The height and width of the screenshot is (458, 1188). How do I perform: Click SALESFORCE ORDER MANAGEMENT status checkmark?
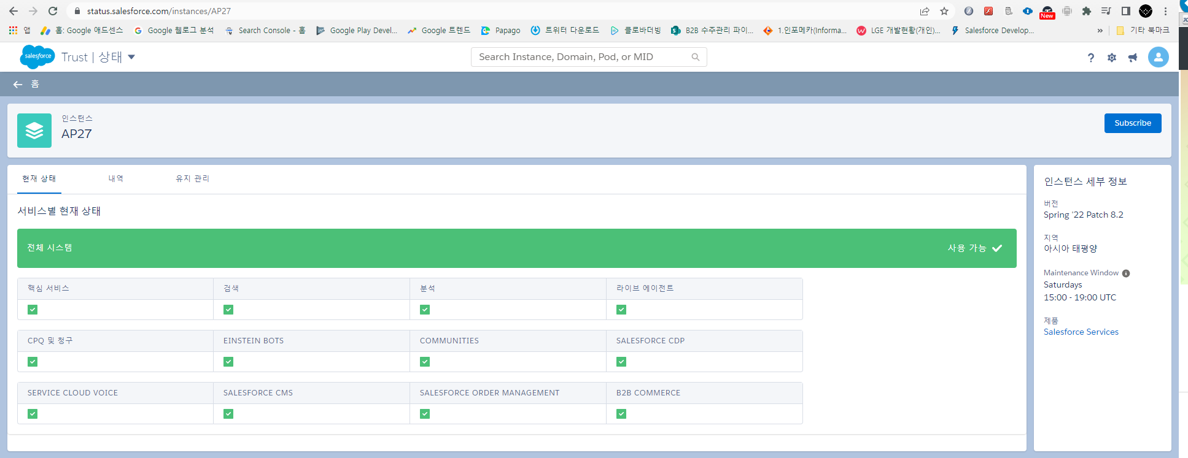point(425,414)
